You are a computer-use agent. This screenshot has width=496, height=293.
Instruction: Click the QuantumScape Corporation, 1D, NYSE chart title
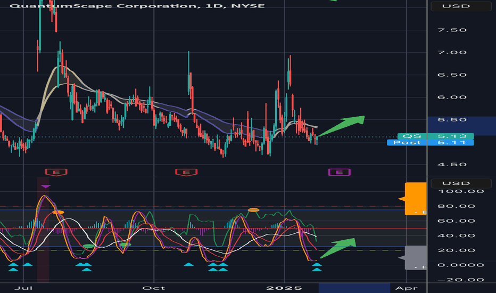[x=137, y=6]
